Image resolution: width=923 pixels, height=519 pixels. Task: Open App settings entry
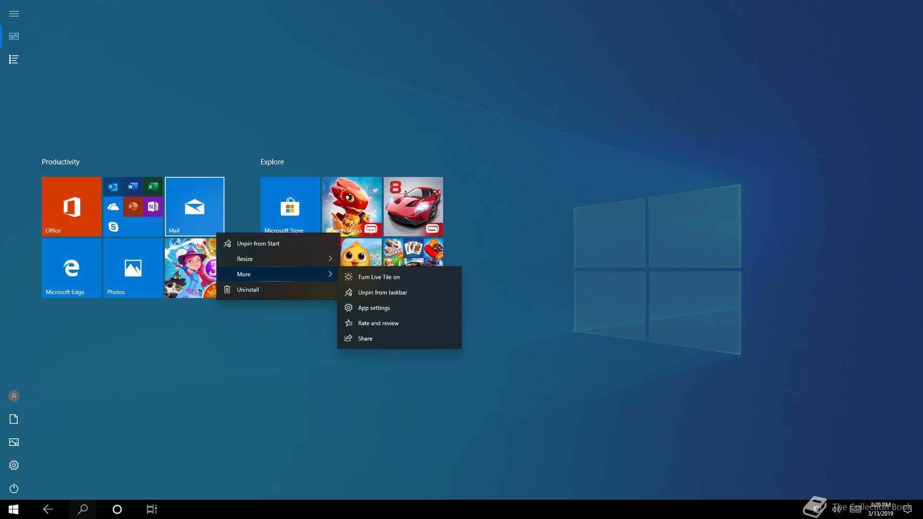tap(399, 308)
